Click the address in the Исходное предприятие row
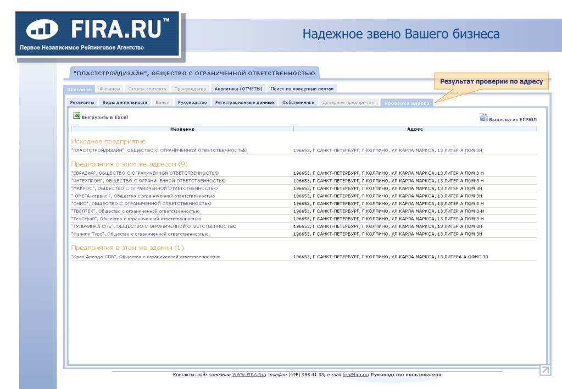This screenshot has width=562, height=389. tap(388, 151)
